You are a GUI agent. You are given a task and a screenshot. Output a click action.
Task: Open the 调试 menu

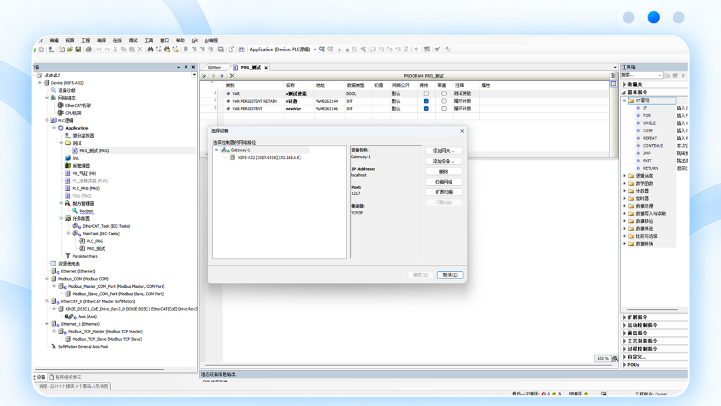click(x=133, y=41)
